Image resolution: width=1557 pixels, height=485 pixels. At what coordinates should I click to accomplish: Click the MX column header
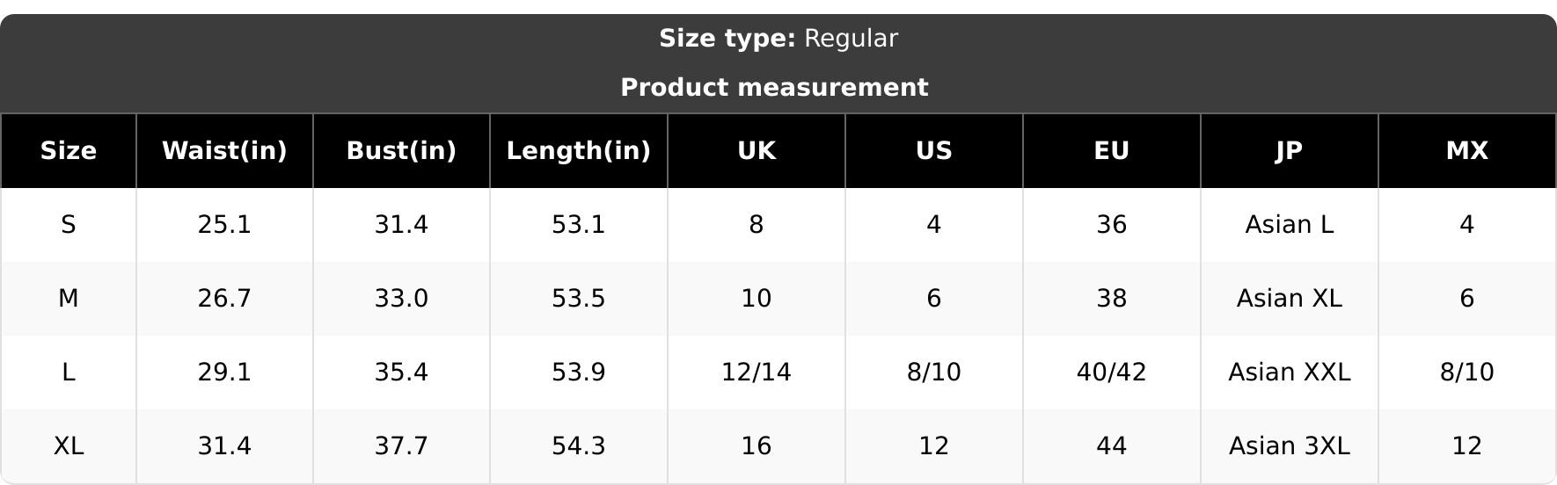pos(1467,151)
